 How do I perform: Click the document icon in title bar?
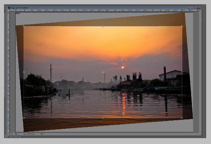[x=9, y=8]
